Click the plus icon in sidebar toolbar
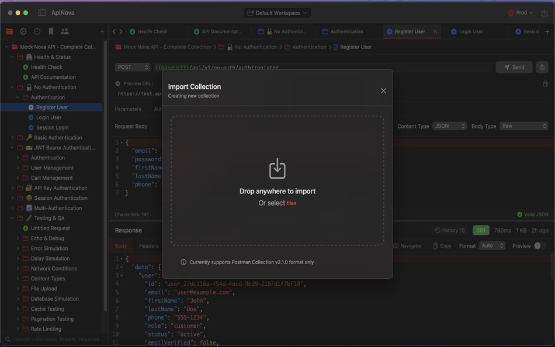Viewport: 555px width, 347px height. (x=102, y=32)
